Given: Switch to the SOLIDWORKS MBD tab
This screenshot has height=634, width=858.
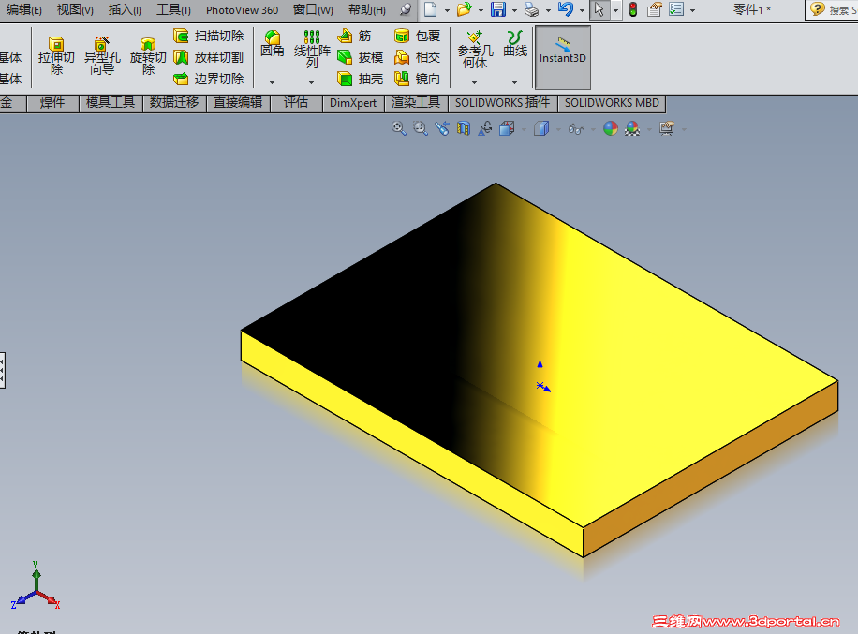Looking at the screenshot, I should point(612,103).
